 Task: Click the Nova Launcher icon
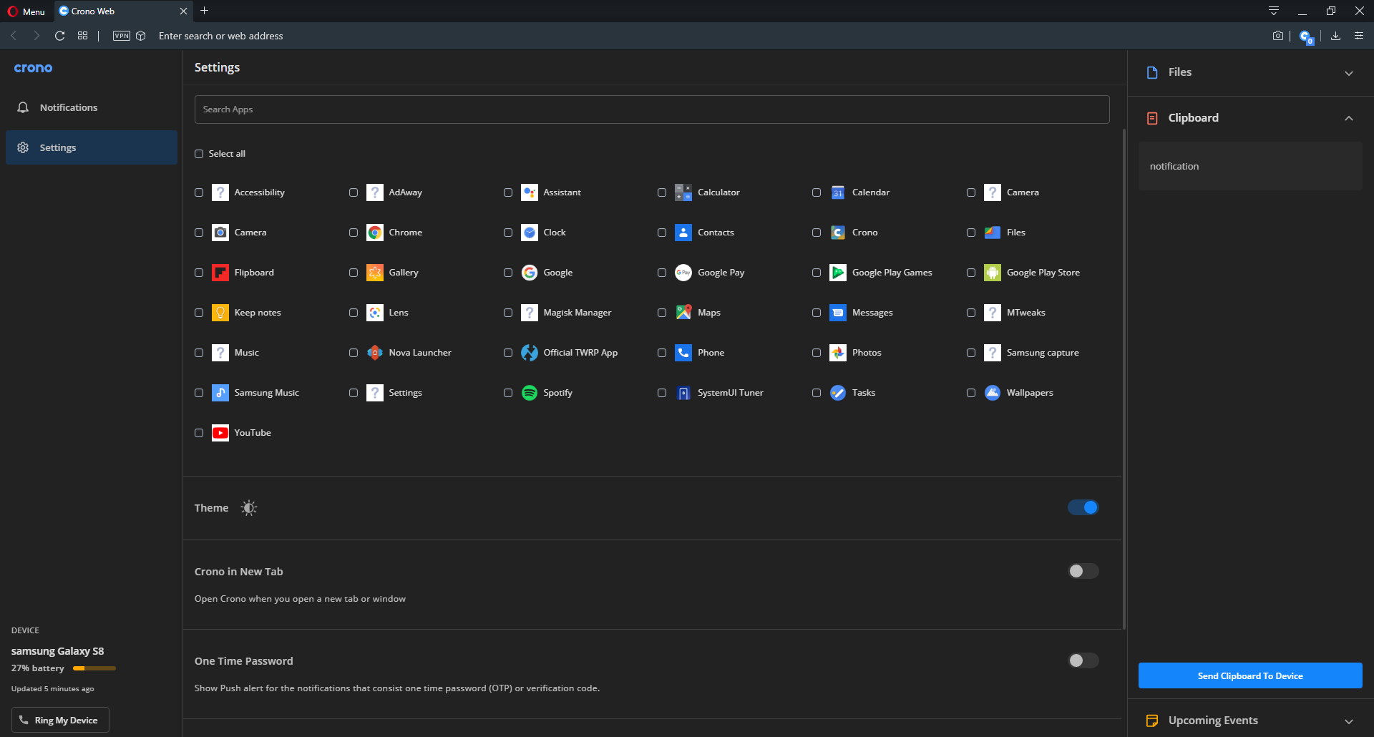point(375,353)
